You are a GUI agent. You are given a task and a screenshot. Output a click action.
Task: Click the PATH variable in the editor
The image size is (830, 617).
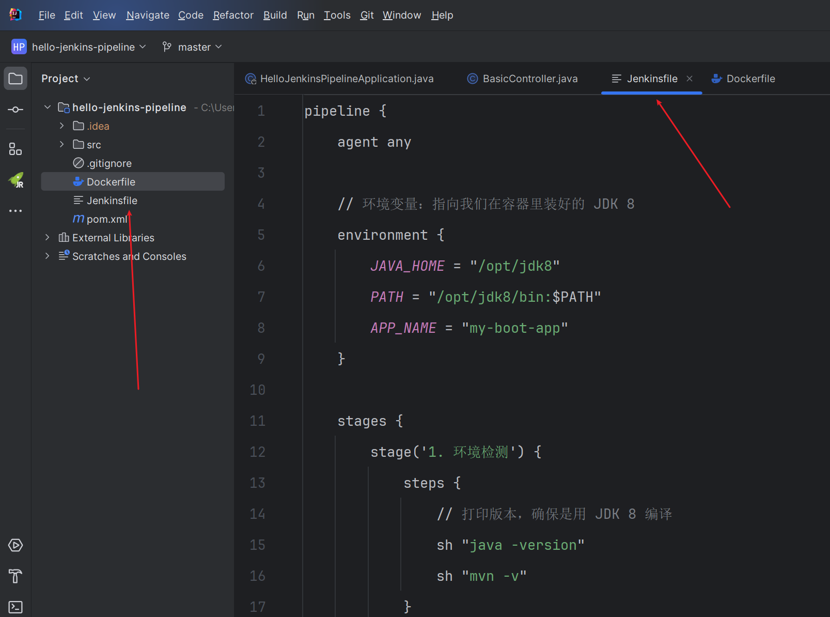pos(387,297)
